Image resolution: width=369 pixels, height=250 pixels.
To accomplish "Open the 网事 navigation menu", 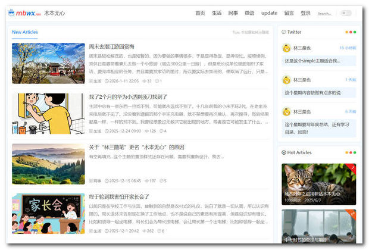I will [233, 13].
